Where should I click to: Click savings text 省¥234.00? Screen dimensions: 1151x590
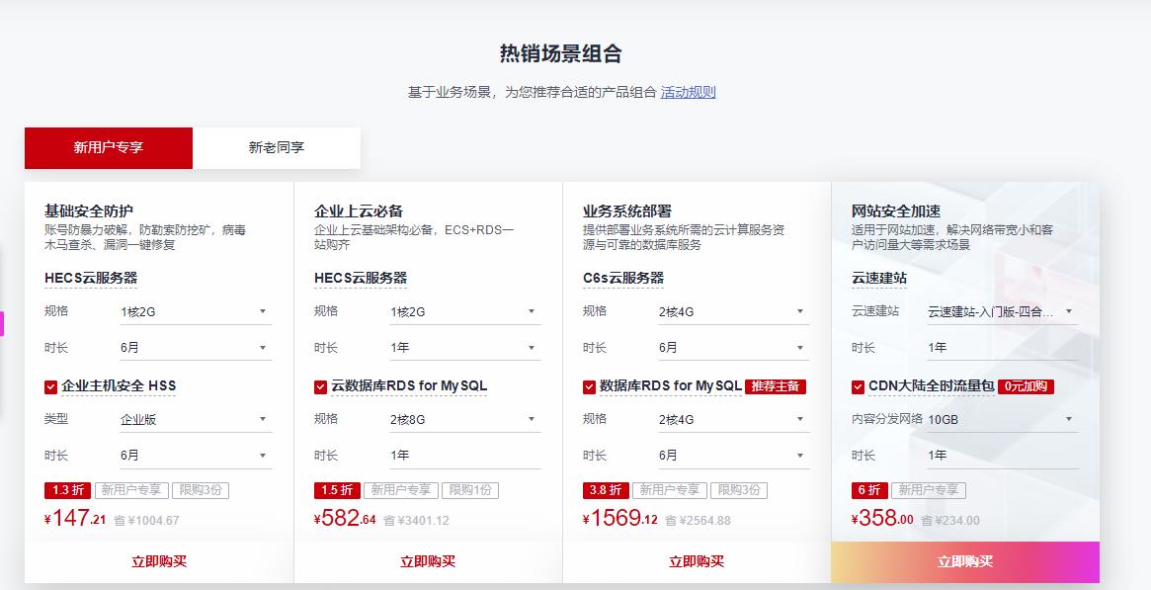[x=950, y=520]
